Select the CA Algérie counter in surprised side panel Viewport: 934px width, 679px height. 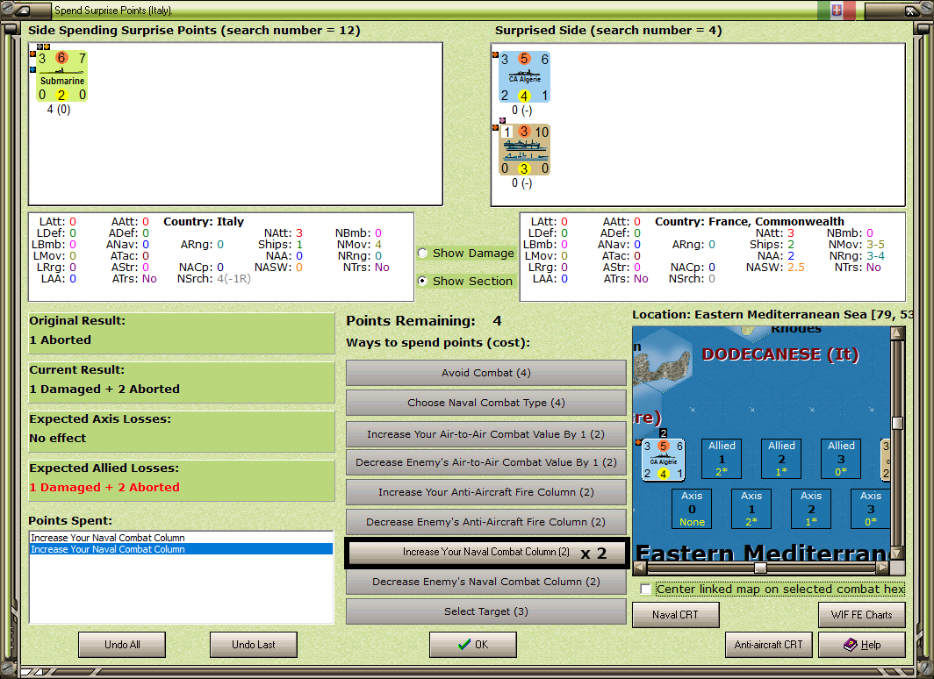point(524,77)
